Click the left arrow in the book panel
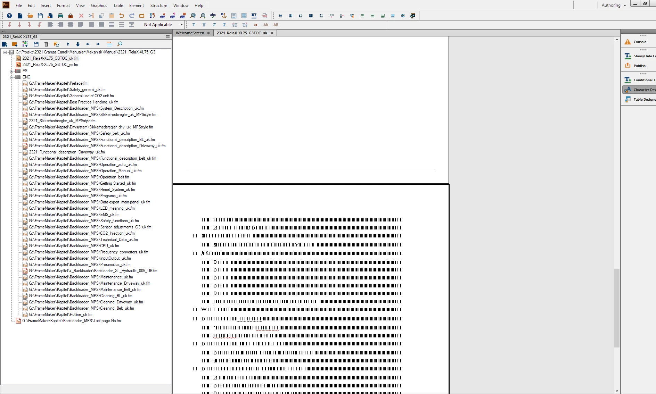Viewport: 656px width, 394px height. coord(88,44)
